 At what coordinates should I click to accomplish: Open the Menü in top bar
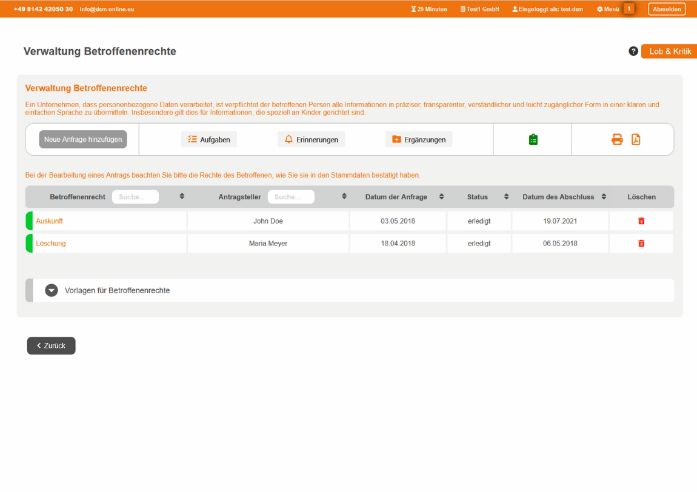[608, 9]
